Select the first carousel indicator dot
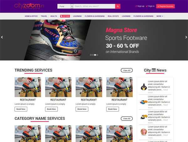 (91, 55)
